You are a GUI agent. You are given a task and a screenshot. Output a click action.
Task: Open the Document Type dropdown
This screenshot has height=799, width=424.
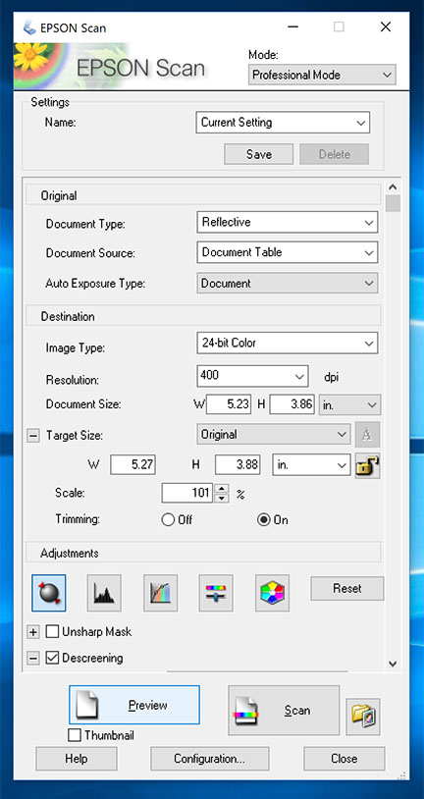click(x=288, y=222)
